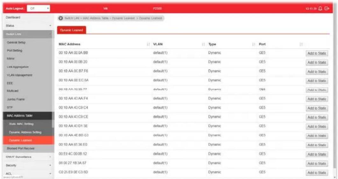The height and width of the screenshot is (179, 338).
Task: Click the P2500 model label in header
Action: 157,8
